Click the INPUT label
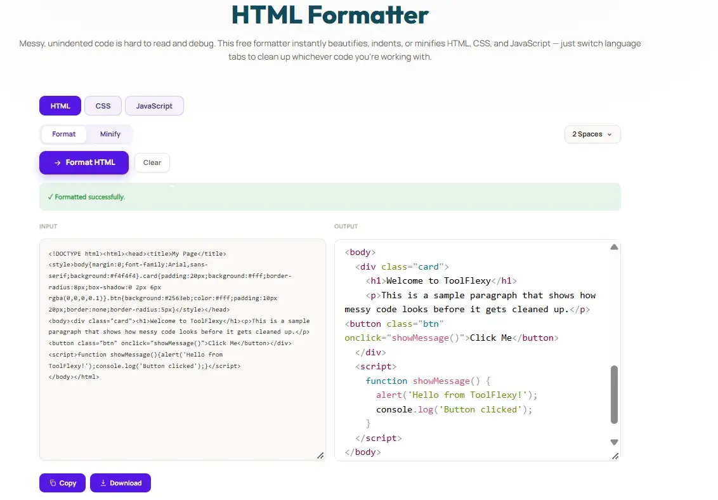 point(48,227)
